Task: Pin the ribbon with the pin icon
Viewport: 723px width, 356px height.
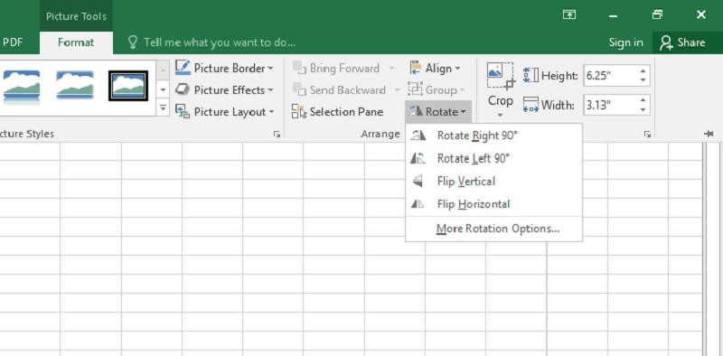Action: (709, 134)
